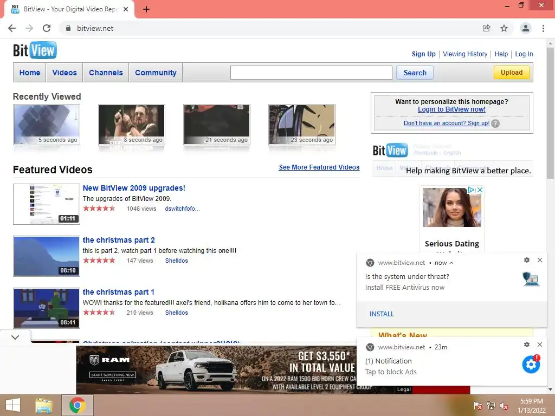Click the network tray icon
This screenshot has width=555, height=416.
coord(491,406)
